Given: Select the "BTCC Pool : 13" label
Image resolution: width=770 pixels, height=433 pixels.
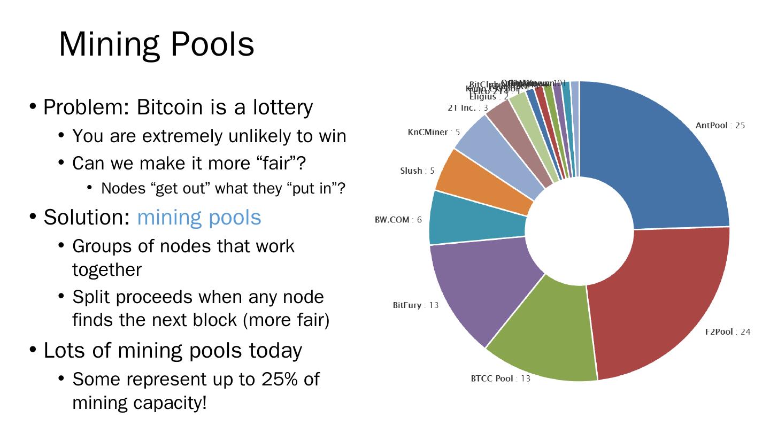Looking at the screenshot, I should click(500, 378).
